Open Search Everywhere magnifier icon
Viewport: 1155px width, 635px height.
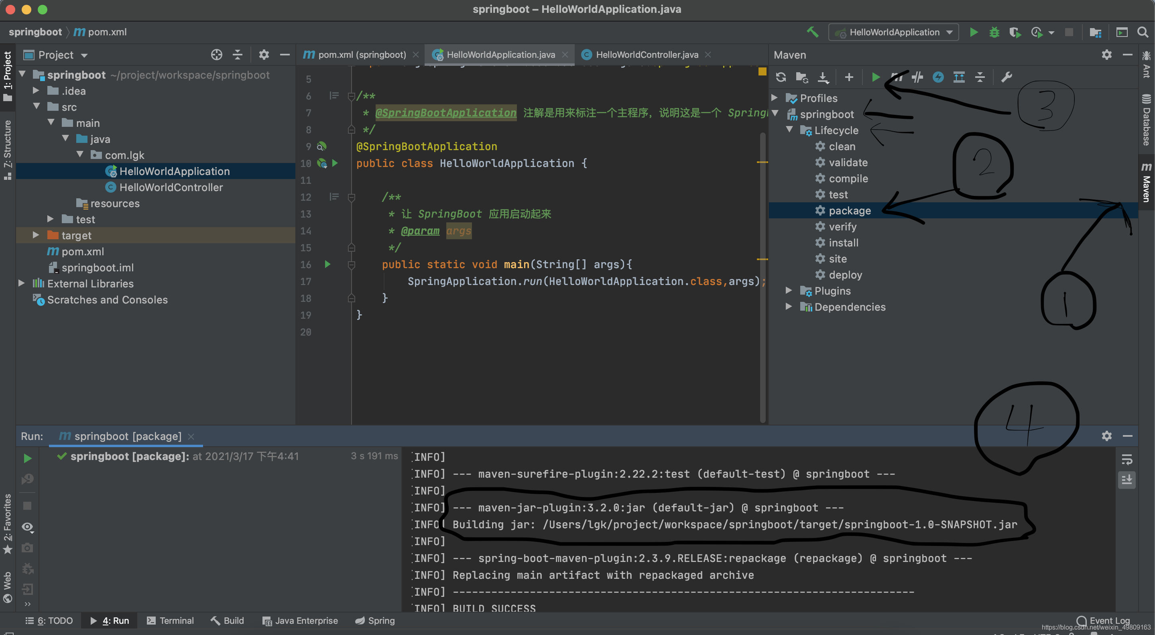pos(1143,32)
